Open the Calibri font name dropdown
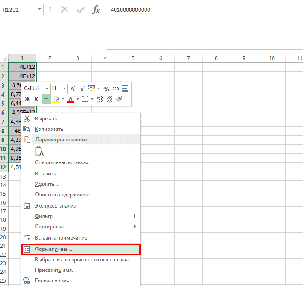303x286 pixels. 47,89
